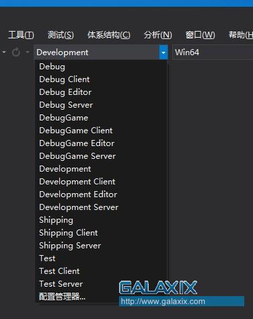
Task: Open the 体系结构(C) menu
Action: [x=109, y=35]
